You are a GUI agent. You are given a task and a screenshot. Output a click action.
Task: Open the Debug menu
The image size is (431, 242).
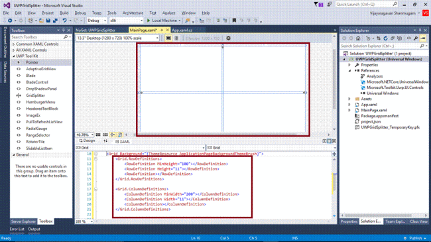[80, 13]
